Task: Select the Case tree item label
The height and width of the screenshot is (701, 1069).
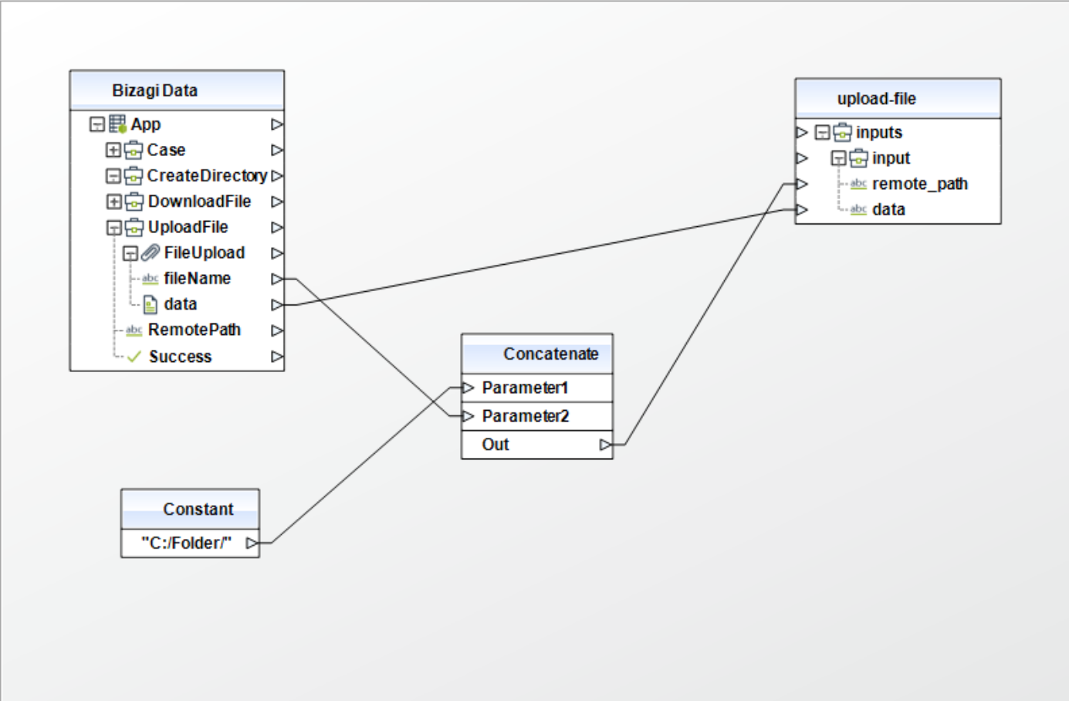Action: point(166,150)
